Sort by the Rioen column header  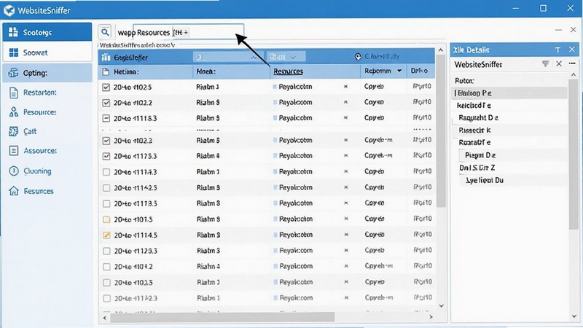click(x=206, y=71)
